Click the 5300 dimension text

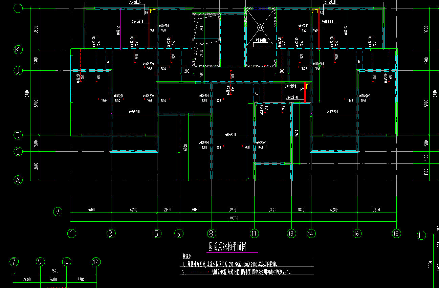(431, 264)
